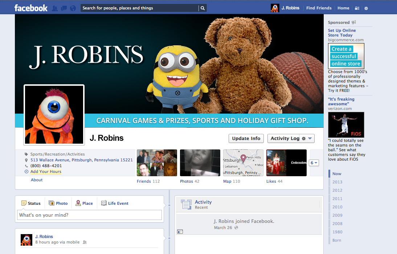Open the Friends thumbnail collage
Screen dimensions: 397x254
157,163
